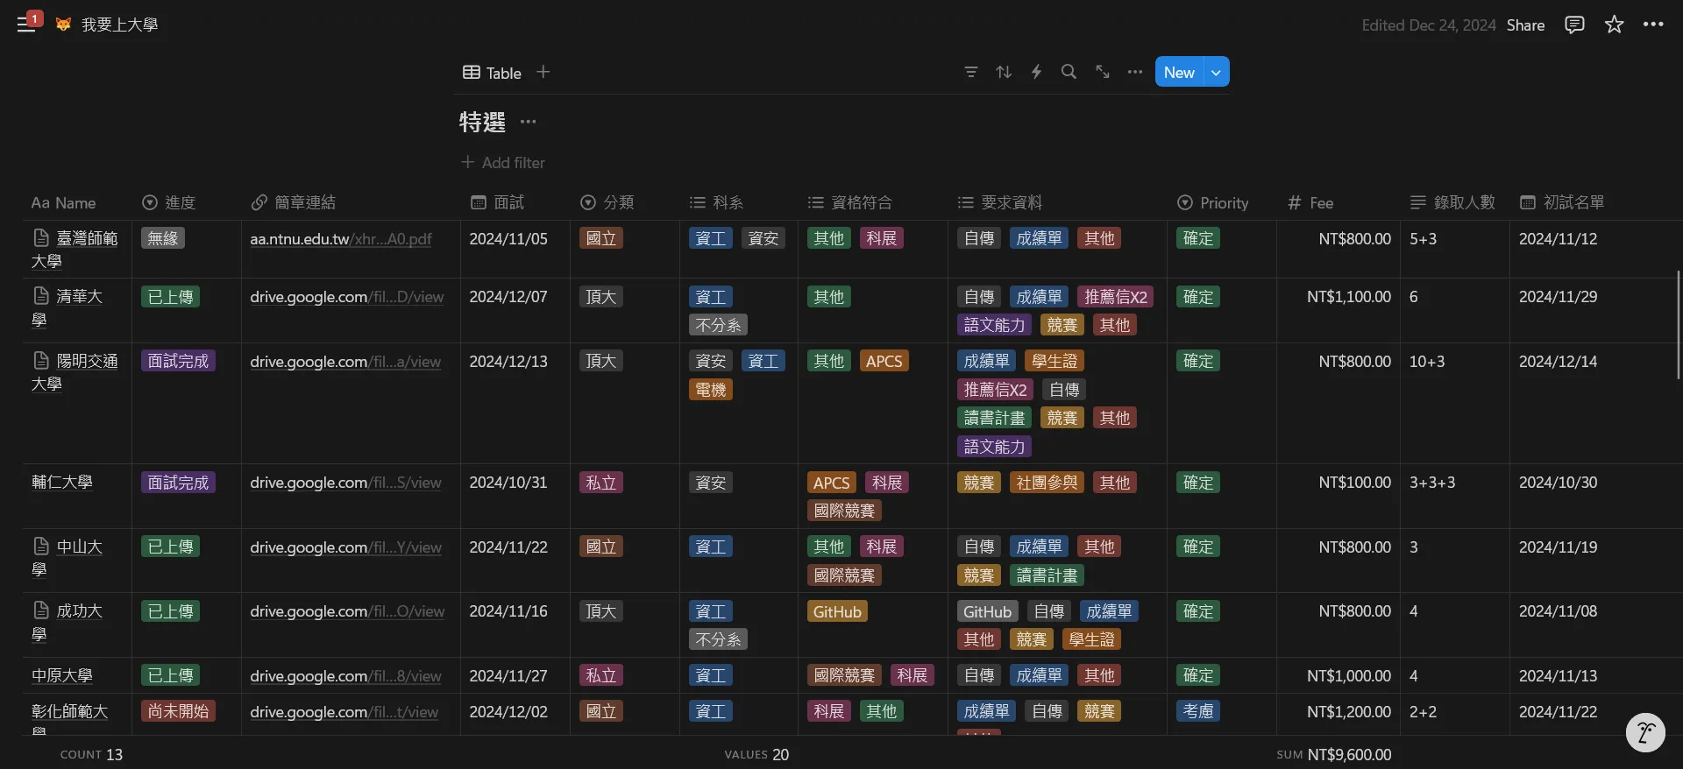Open page icon of 臺灣師範大學 row
This screenshot has width=1683, height=769.
click(40, 237)
